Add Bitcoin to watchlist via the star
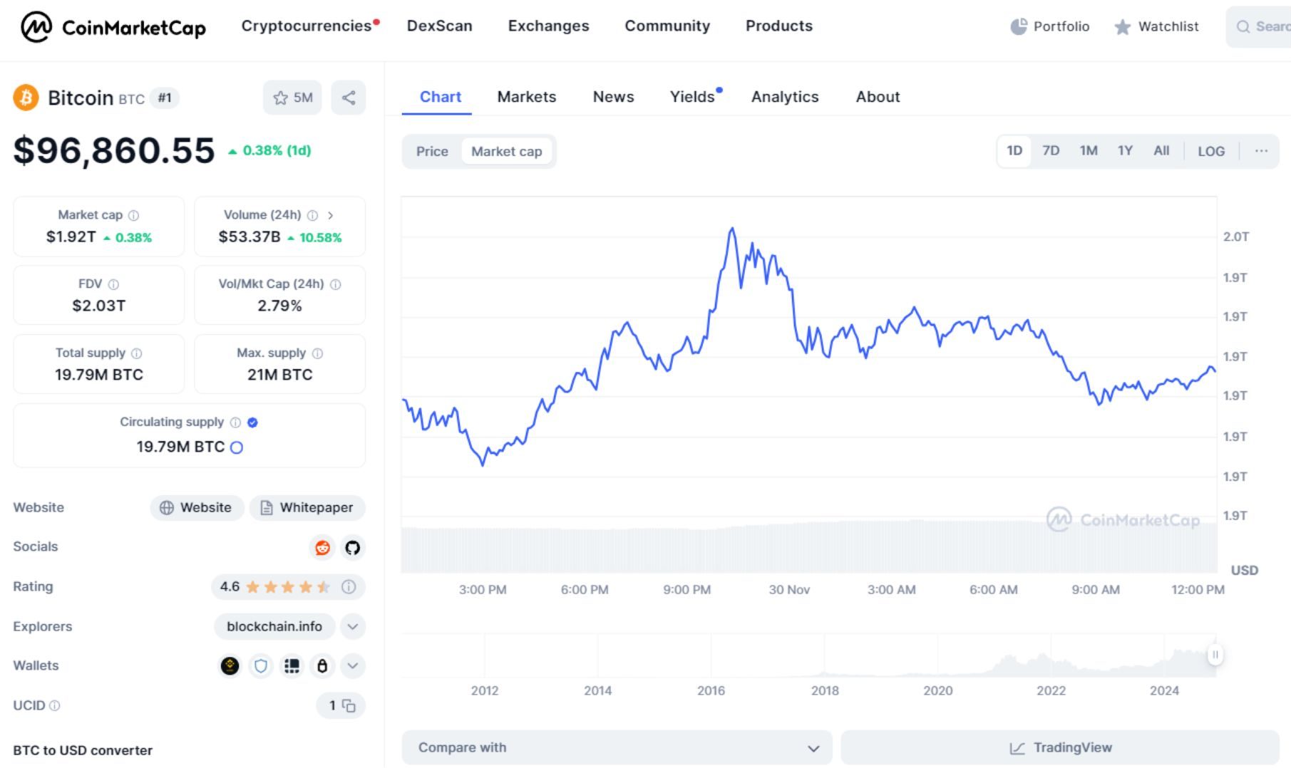1291x768 pixels. pyautogui.click(x=282, y=98)
